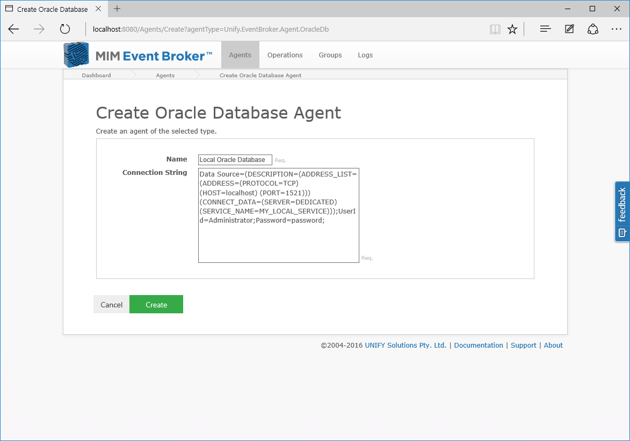This screenshot has width=630, height=441.
Task: Go back in browser
Action: tap(13, 29)
